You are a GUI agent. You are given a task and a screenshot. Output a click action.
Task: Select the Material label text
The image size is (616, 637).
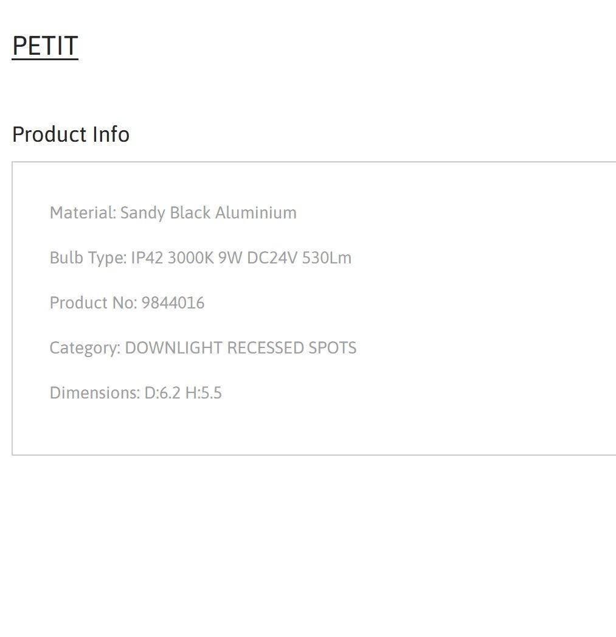coord(83,213)
